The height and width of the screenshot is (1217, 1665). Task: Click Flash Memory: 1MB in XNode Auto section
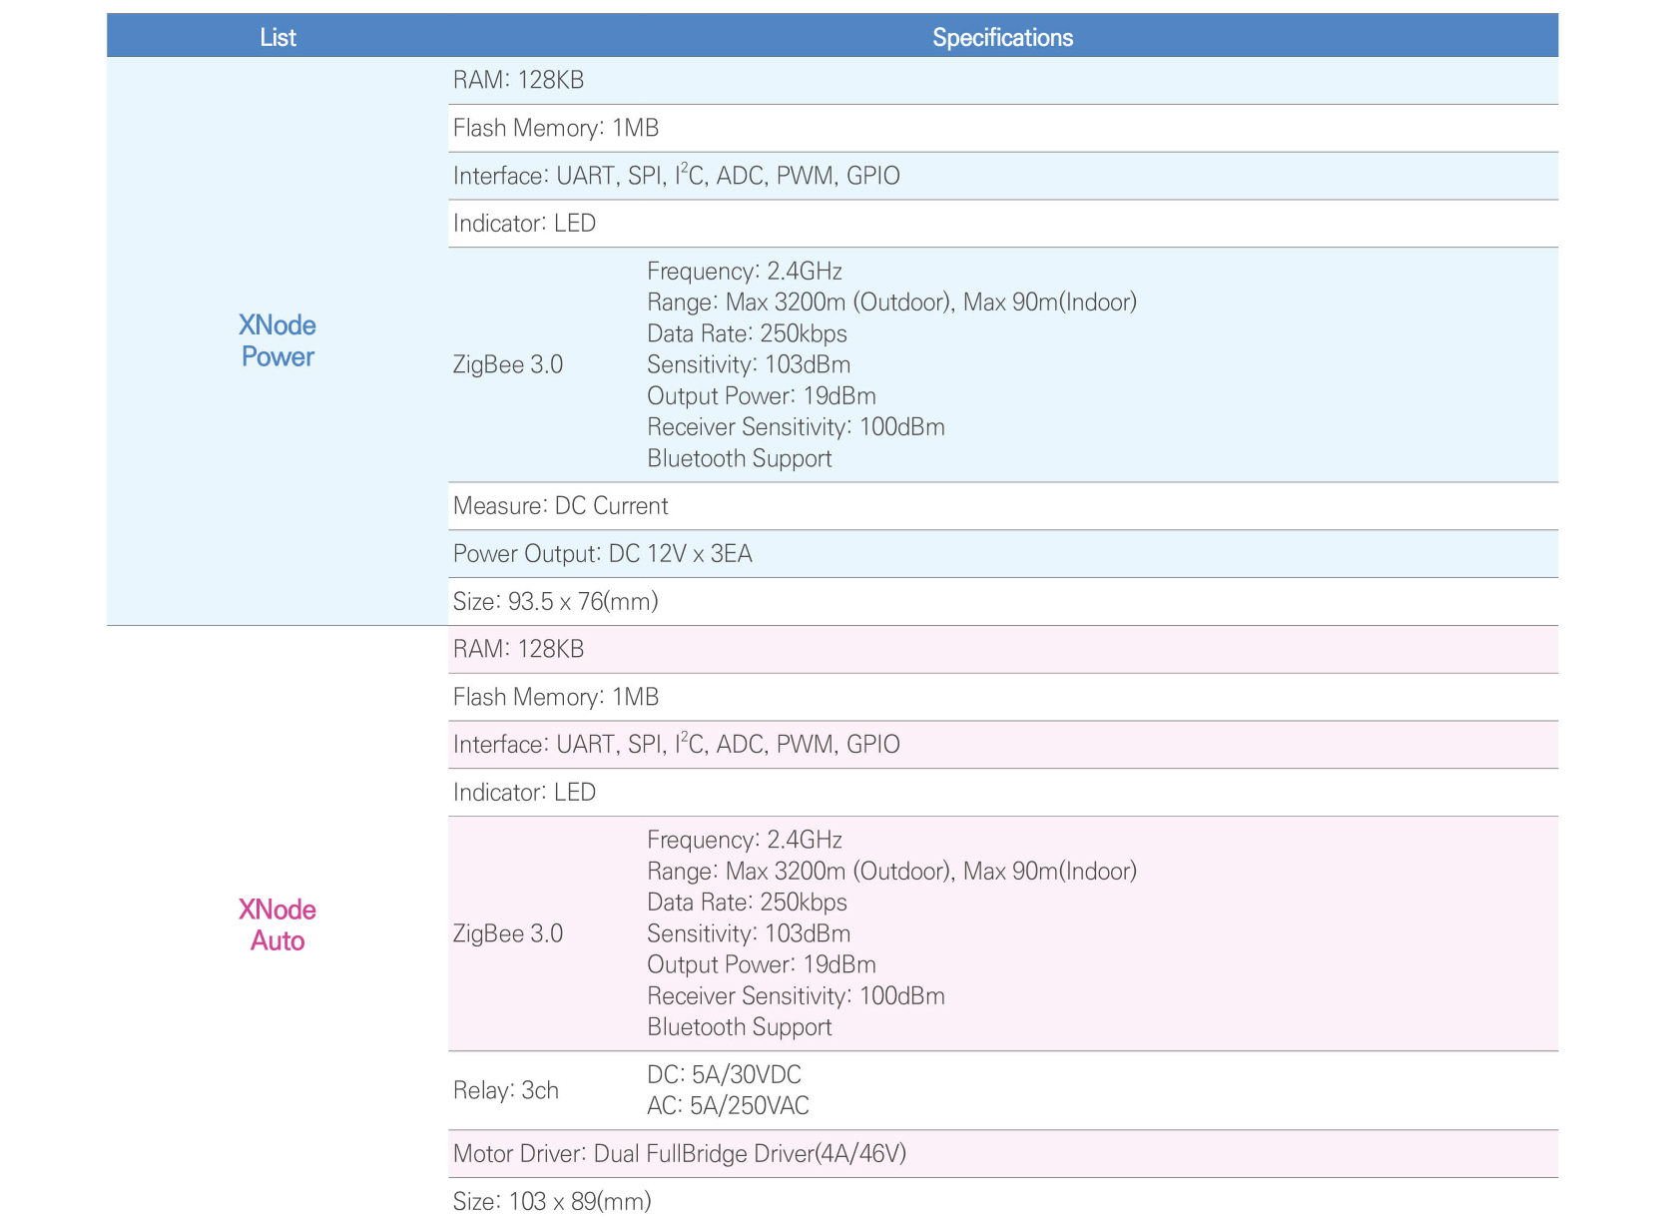(x=555, y=697)
